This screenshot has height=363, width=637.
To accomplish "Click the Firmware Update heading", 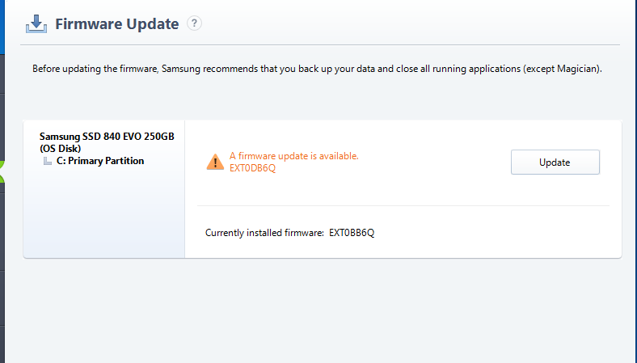I will coord(117,23).
